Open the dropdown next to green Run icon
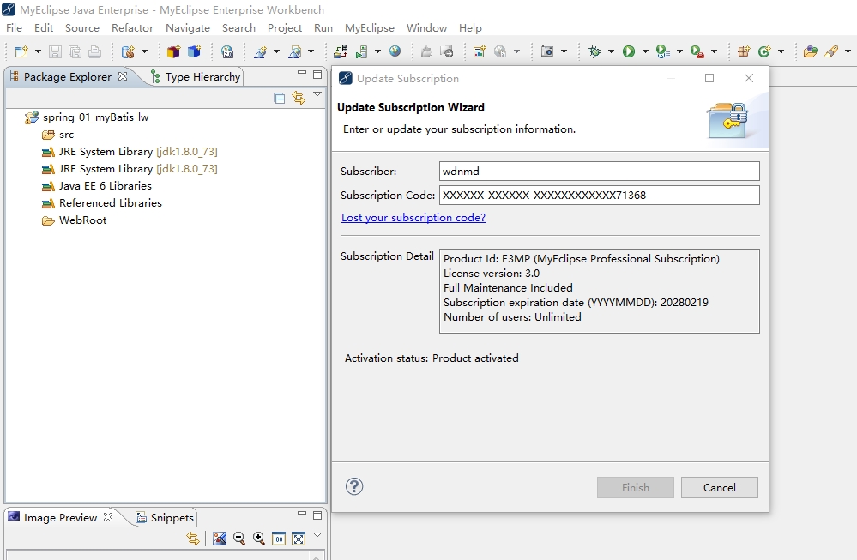Viewport: 857px width, 560px height. [645, 52]
